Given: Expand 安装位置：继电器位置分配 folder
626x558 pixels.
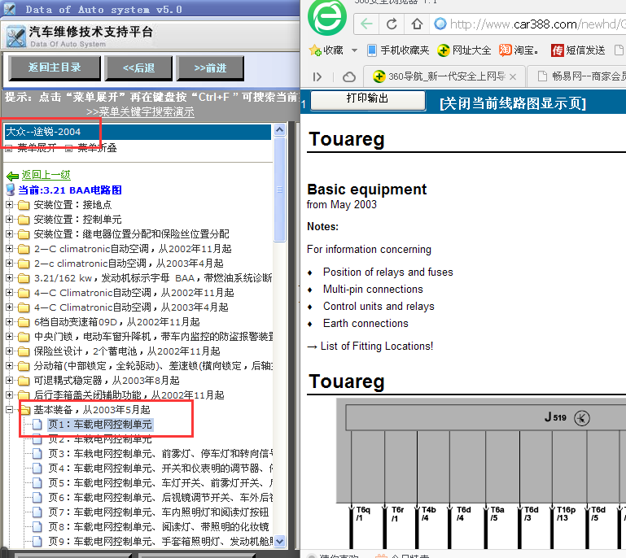Looking at the screenshot, I should point(9,234).
